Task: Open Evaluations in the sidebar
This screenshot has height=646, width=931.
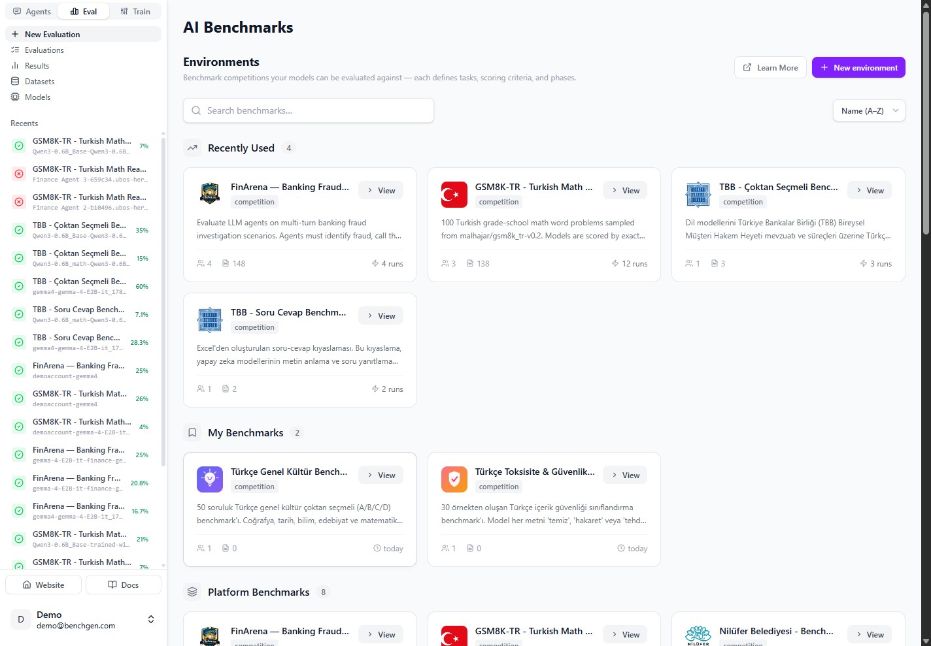Action: [83, 50]
